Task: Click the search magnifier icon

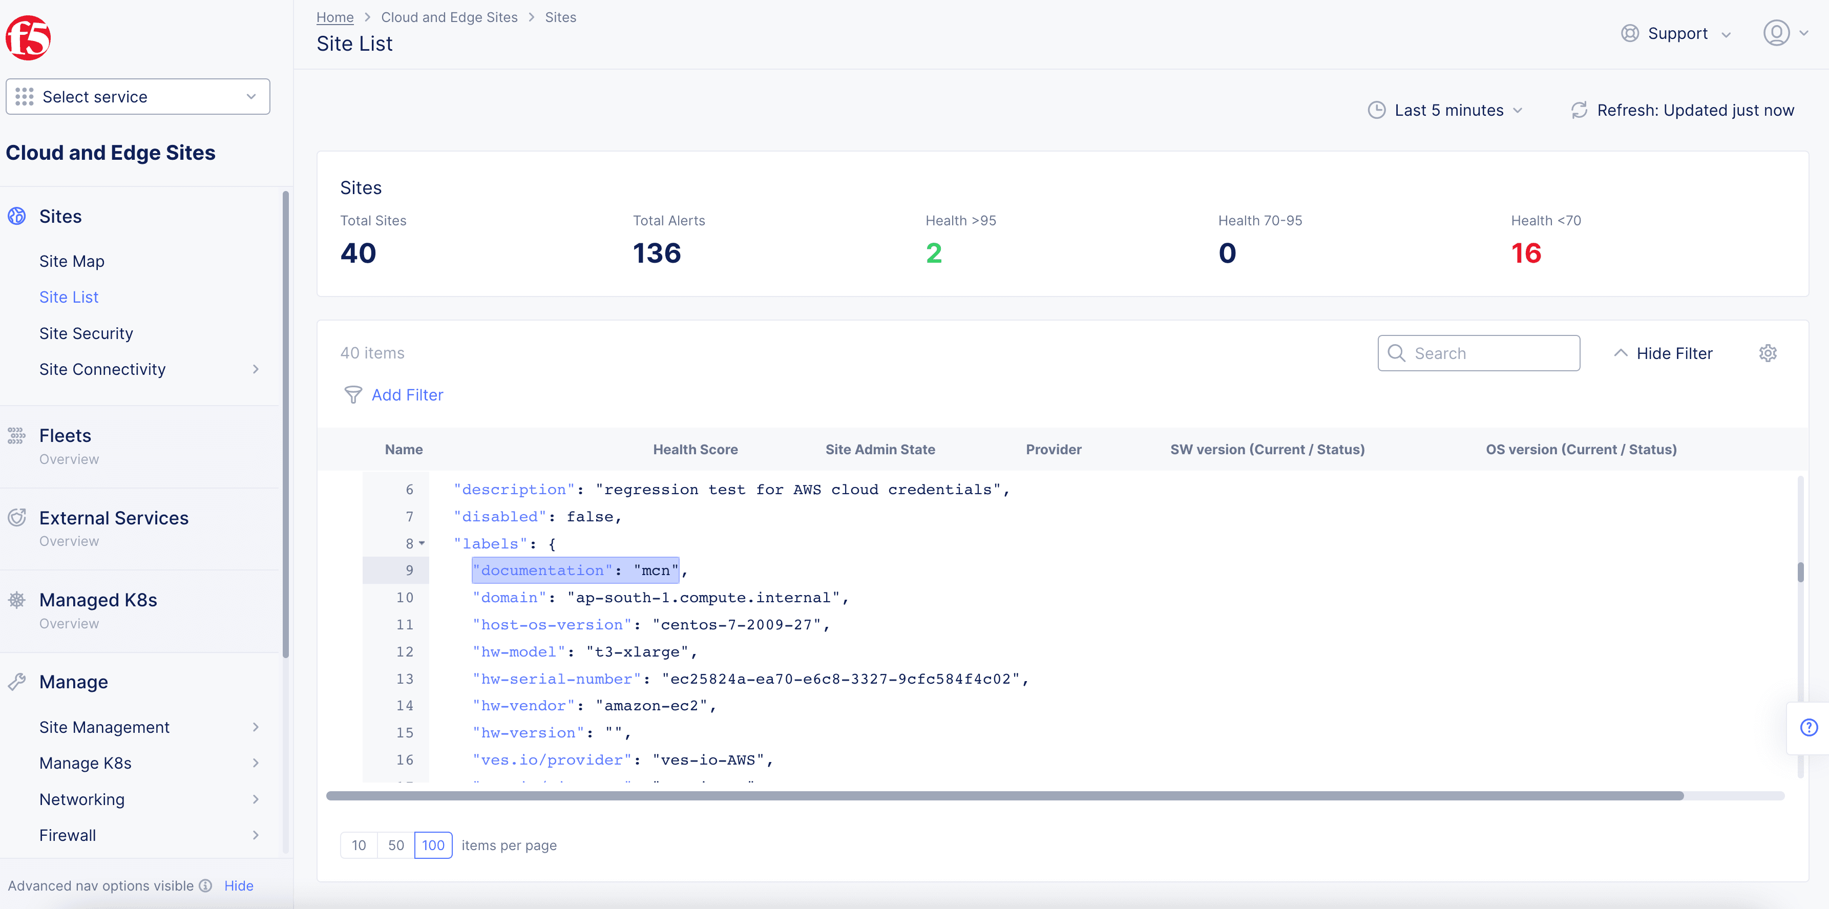Action: [x=1396, y=353]
